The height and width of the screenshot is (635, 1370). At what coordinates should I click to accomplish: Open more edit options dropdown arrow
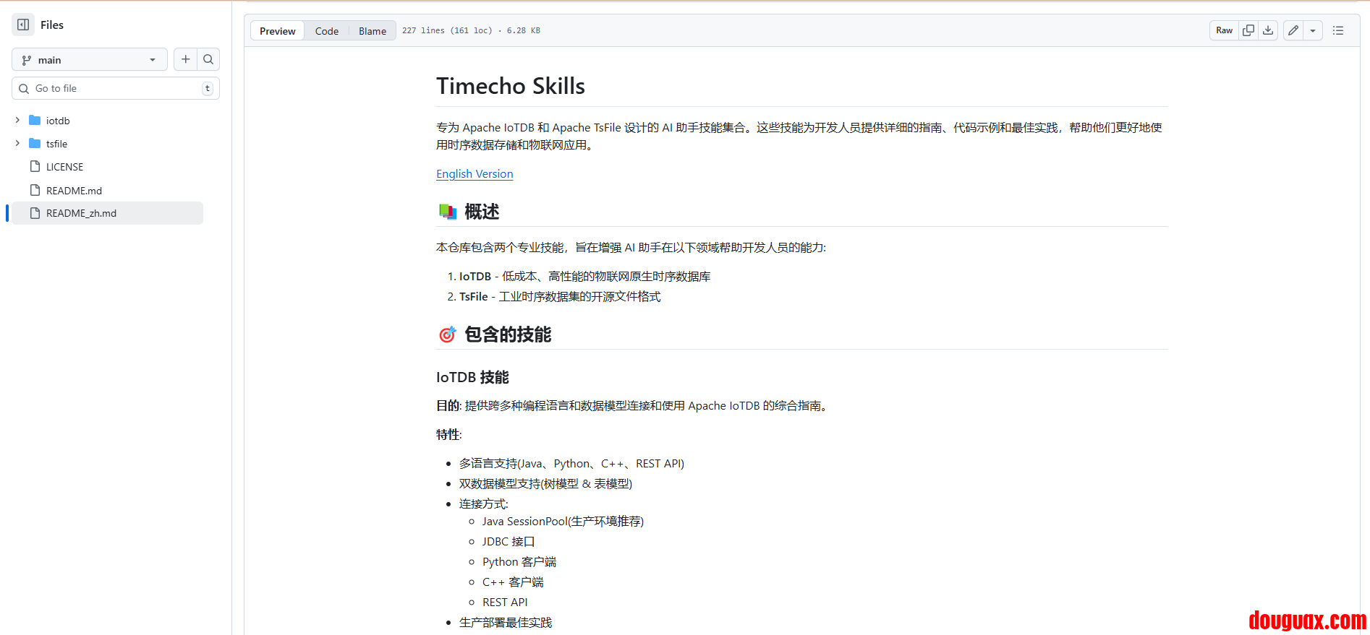tap(1313, 30)
